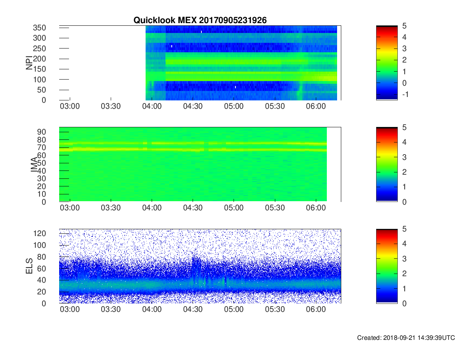
Task: Select the ELS y-axis label
Action: click(29, 266)
